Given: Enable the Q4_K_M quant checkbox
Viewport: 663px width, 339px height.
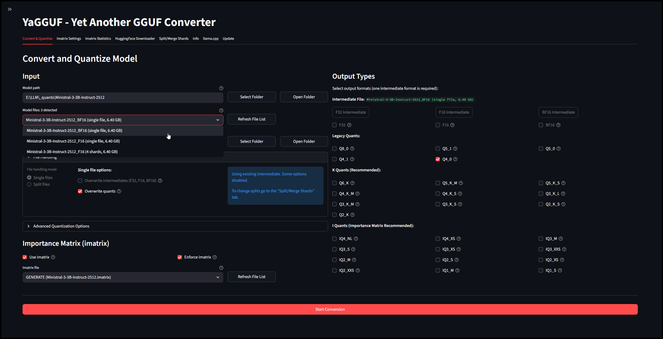Looking at the screenshot, I should (x=334, y=194).
